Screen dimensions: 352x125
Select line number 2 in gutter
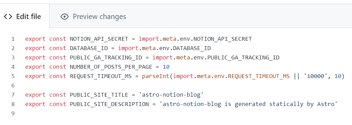pyautogui.click(x=13, y=48)
